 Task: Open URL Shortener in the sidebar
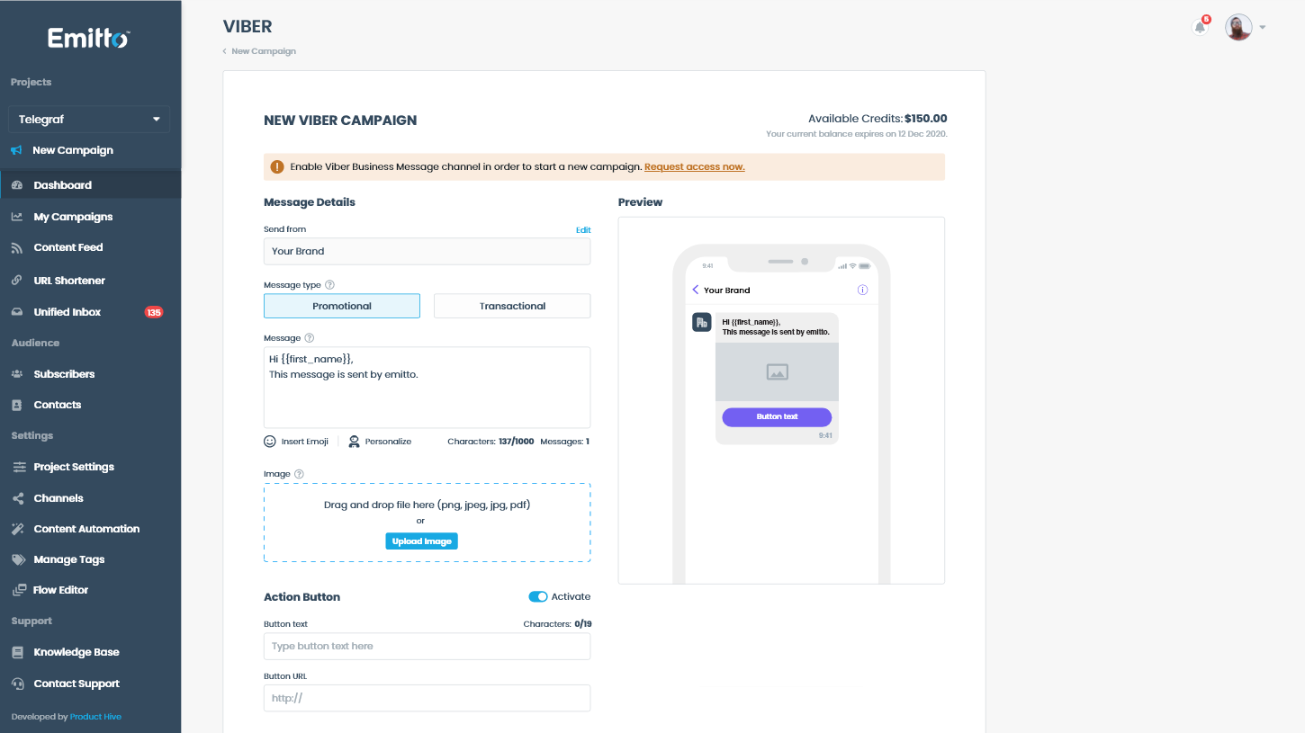click(x=69, y=281)
